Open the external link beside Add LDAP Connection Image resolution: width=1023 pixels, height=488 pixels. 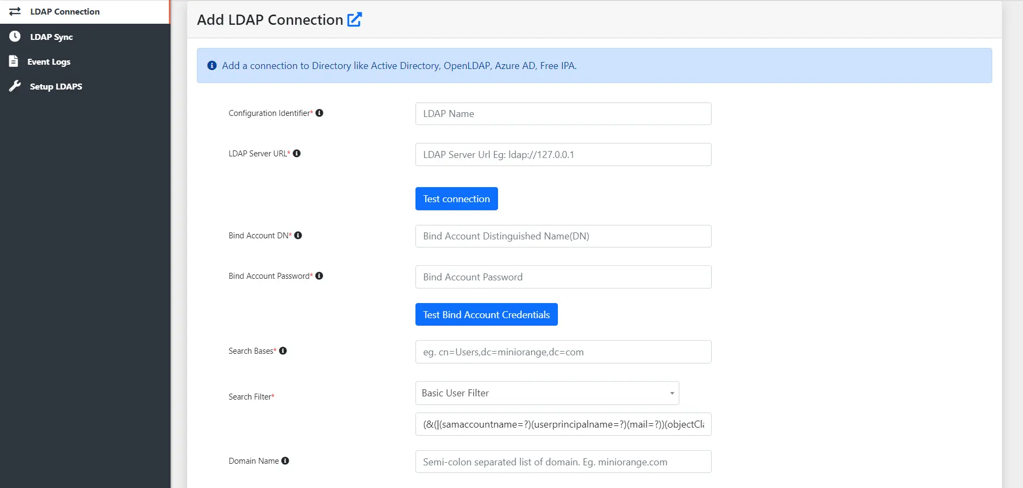click(355, 18)
